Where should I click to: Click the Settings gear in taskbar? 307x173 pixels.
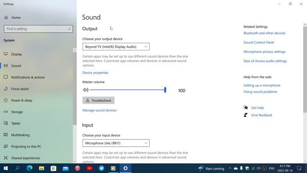tap(126, 168)
